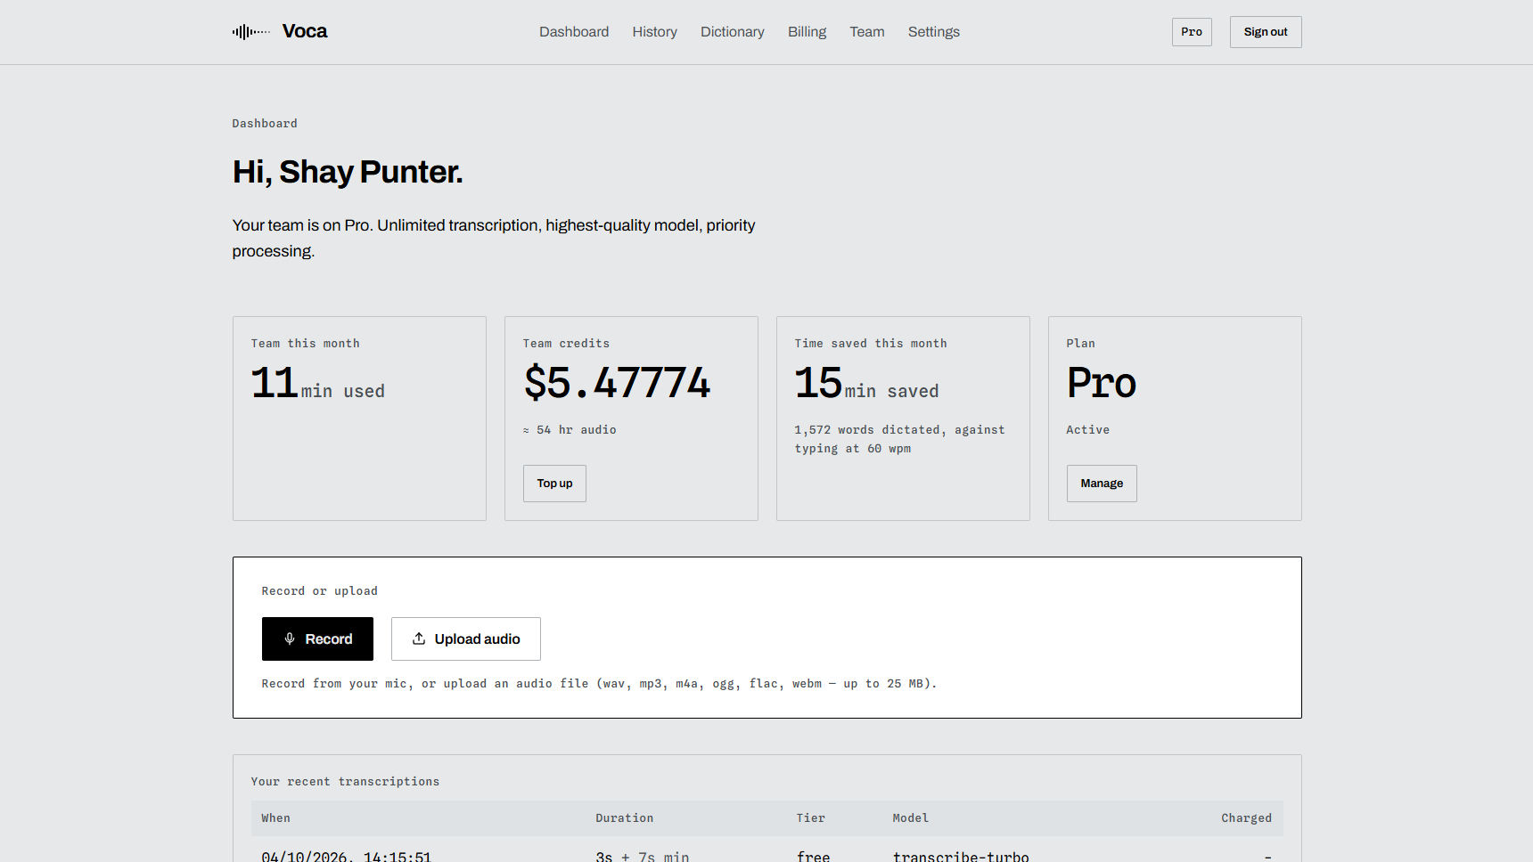Viewport: 1533px width, 862px height.
Task: Click the 04/10/2026 transcription row date
Action: (x=347, y=856)
